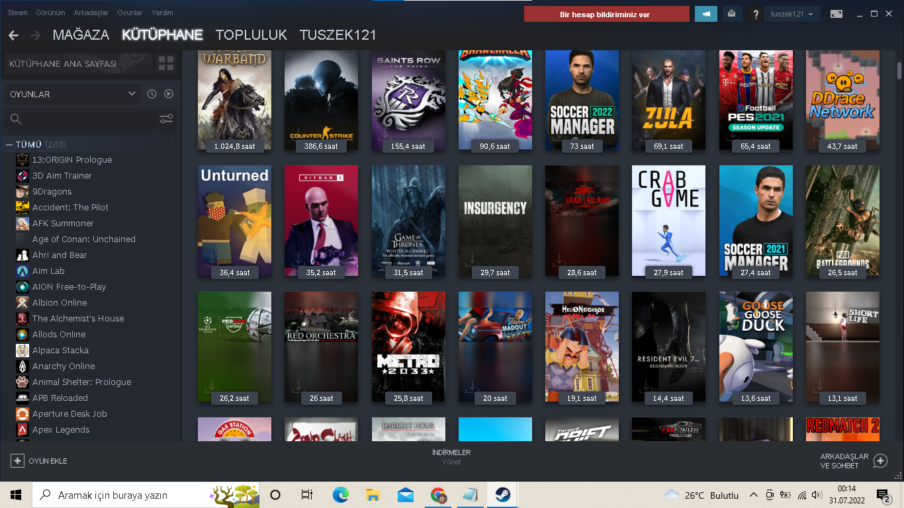Screen dimensions: 904x508
Task: Select the Metro 2033 game cover
Action: click(x=408, y=347)
